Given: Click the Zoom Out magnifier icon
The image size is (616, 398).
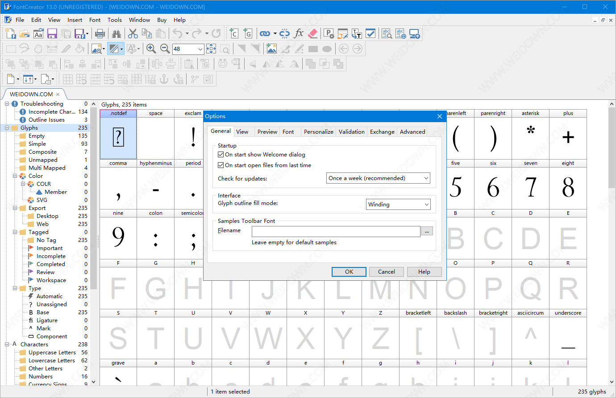Looking at the screenshot, I should click(x=165, y=49).
